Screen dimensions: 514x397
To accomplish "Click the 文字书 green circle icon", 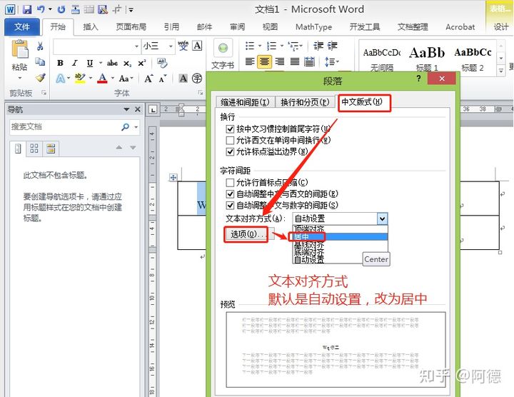I will coord(223,48).
